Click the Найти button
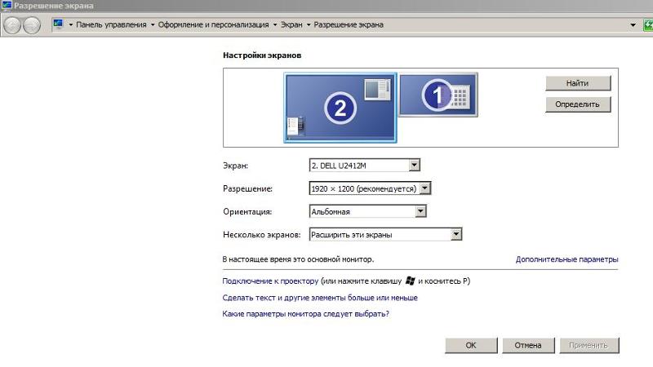Image resolution: width=653 pixels, height=367 pixels. [578, 83]
